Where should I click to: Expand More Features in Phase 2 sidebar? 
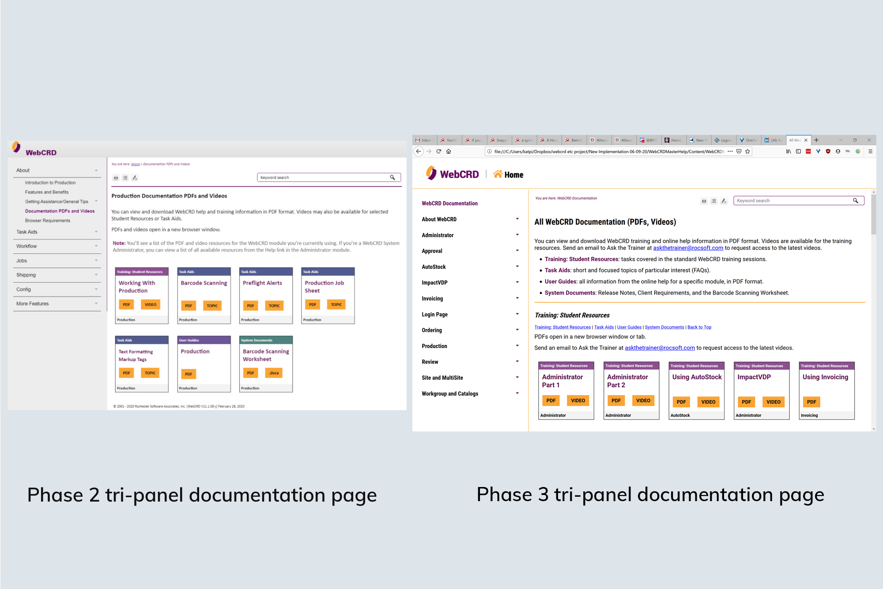tap(96, 304)
